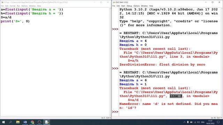Open the notification center icon
Image resolution: width=223 pixels, height=125 pixels.
[218, 122]
